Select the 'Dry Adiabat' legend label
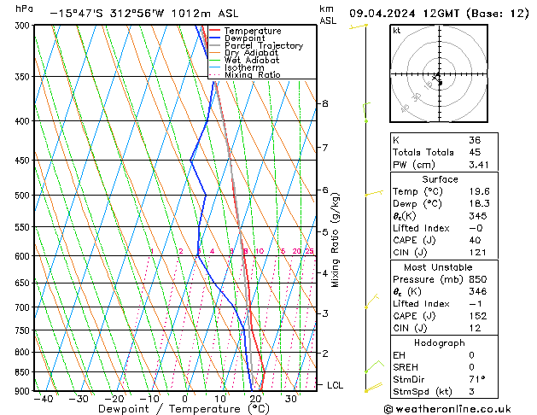537x415 pixels. pos(251,53)
